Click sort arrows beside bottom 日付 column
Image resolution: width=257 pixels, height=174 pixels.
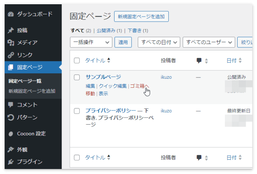(x=240, y=157)
